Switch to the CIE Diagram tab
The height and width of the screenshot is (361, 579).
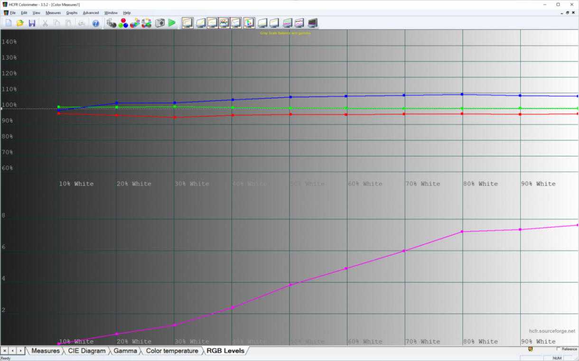tap(86, 351)
